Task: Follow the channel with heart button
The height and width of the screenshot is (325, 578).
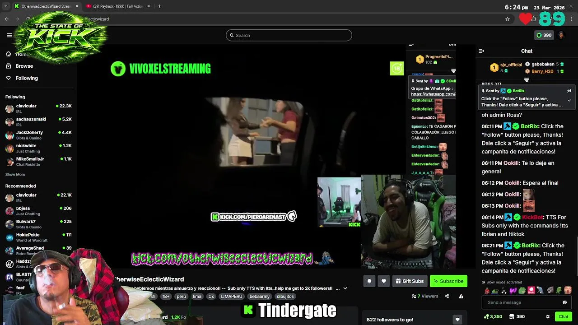Action: pos(384,281)
